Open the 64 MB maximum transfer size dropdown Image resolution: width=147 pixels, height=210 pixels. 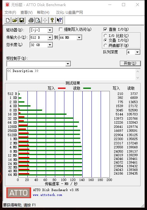click(x=79, y=38)
